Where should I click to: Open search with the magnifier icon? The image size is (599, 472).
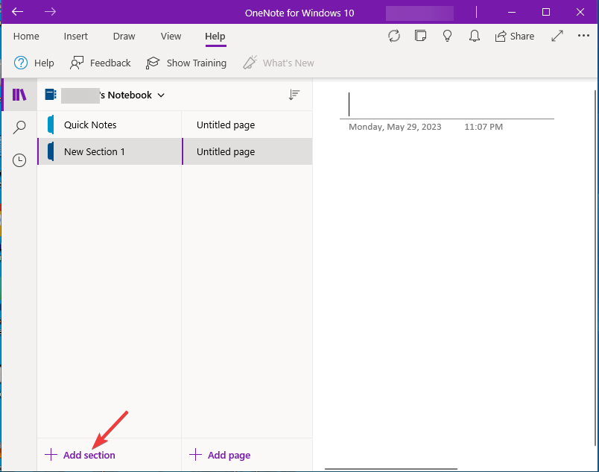pyautogui.click(x=19, y=128)
